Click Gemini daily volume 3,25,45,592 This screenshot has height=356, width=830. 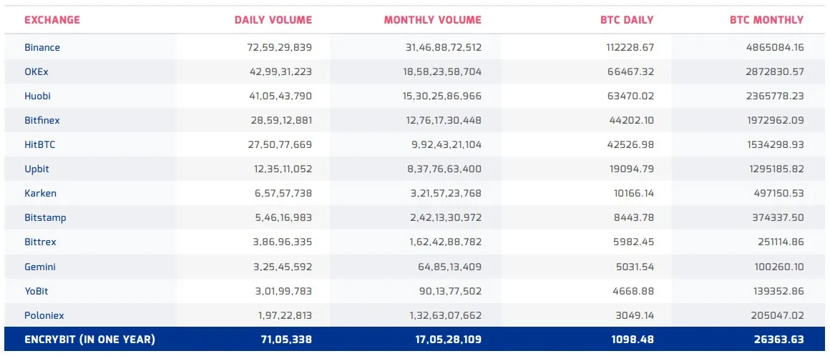284,267
